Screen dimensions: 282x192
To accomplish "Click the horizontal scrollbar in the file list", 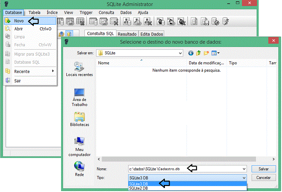I will point(179,159).
